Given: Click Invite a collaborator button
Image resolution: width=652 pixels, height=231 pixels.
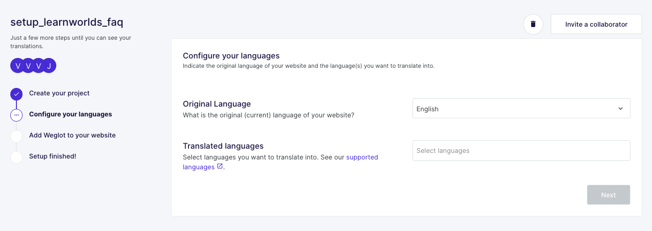Looking at the screenshot, I should [x=596, y=24].
